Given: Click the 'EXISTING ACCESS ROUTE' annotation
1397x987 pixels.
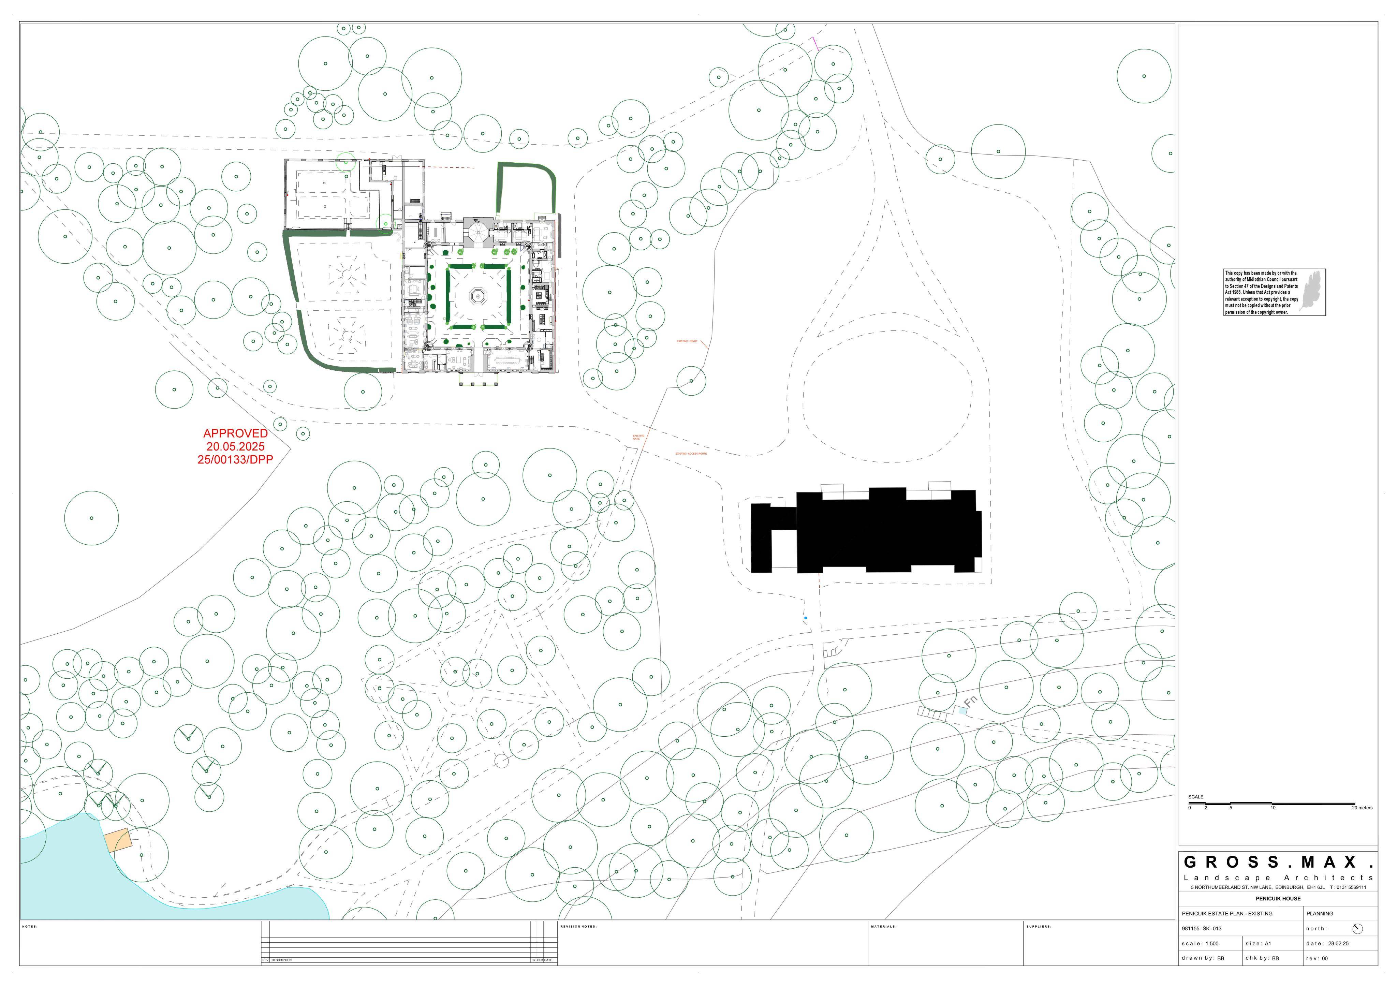Looking at the screenshot, I should [x=691, y=454].
